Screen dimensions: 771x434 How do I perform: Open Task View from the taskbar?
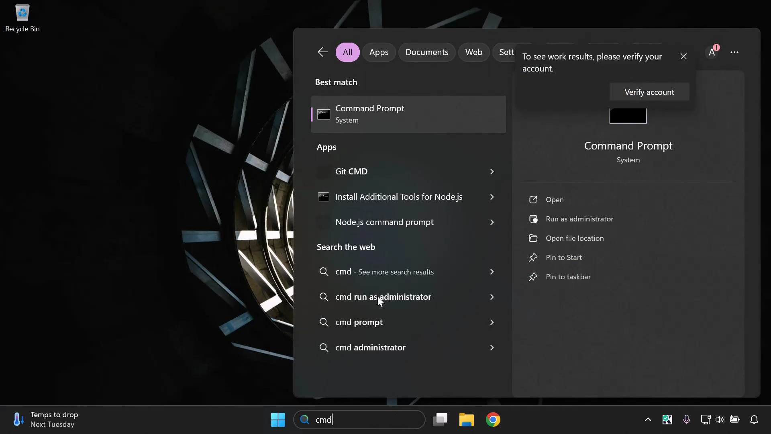pyautogui.click(x=440, y=420)
